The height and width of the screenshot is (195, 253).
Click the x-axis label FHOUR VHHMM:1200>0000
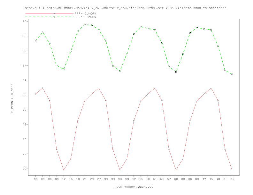(133, 187)
